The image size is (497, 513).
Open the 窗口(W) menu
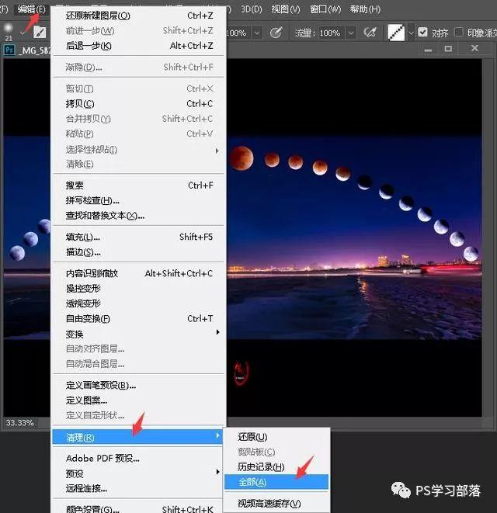(325, 9)
